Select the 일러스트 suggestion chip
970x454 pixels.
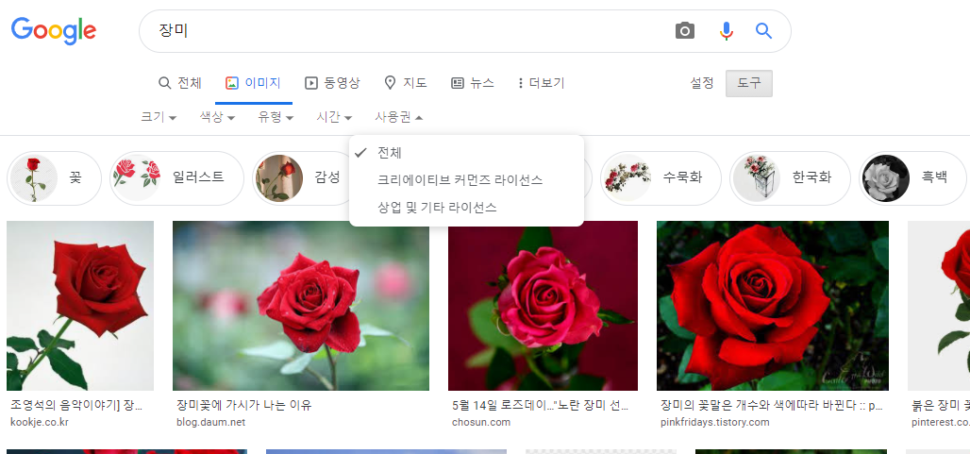click(x=177, y=178)
